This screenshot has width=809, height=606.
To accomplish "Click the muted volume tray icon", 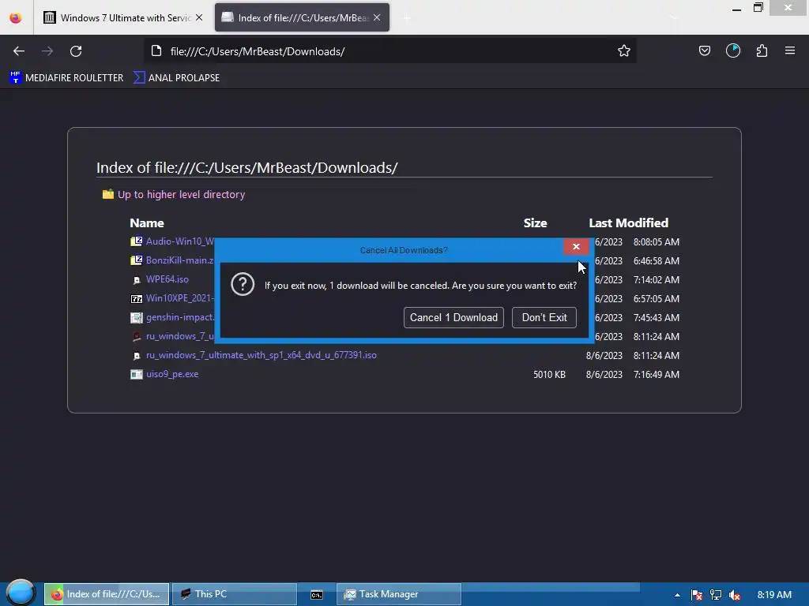I will [735, 595].
